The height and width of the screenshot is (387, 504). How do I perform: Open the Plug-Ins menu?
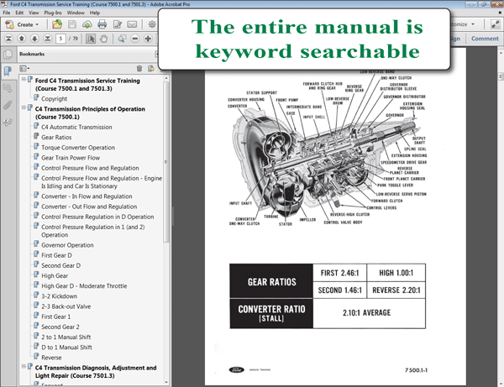pos(53,13)
